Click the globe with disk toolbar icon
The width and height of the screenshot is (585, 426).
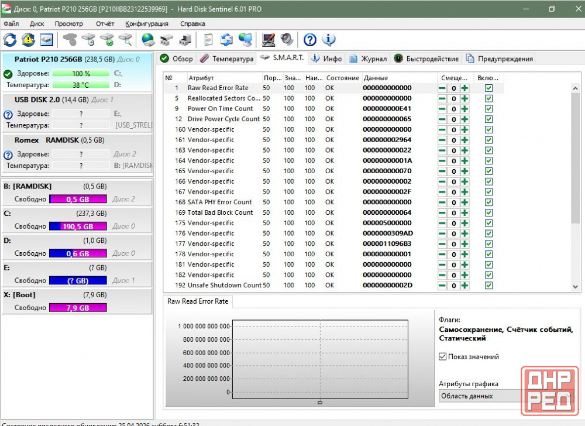(148, 40)
